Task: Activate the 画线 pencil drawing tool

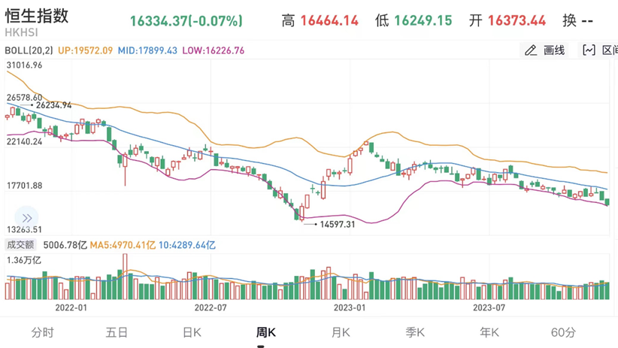Action: click(x=545, y=50)
